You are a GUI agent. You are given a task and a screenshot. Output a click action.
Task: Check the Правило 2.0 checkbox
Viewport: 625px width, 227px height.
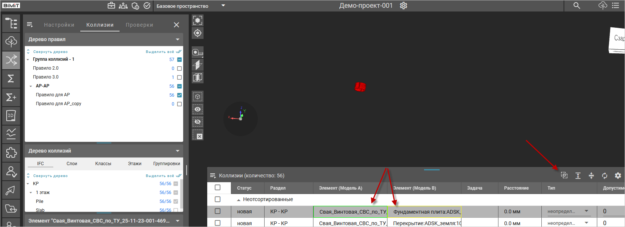[x=179, y=69]
